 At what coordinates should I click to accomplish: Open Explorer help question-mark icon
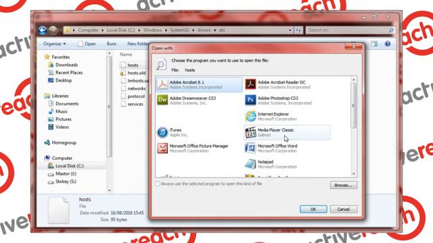(388, 44)
